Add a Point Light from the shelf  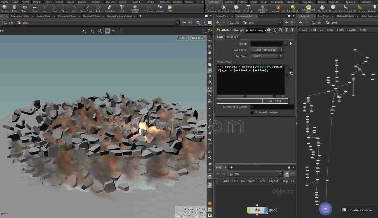[223, 9]
